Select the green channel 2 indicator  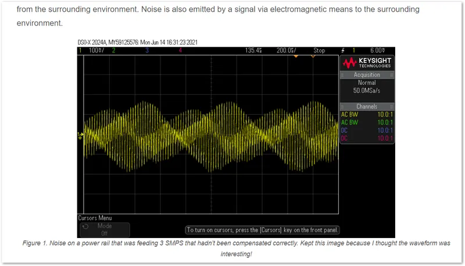113,51
